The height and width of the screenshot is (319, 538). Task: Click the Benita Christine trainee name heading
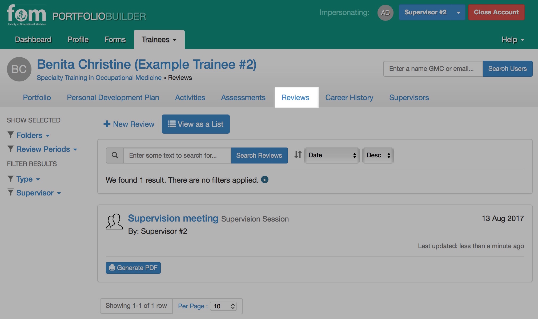pos(147,64)
